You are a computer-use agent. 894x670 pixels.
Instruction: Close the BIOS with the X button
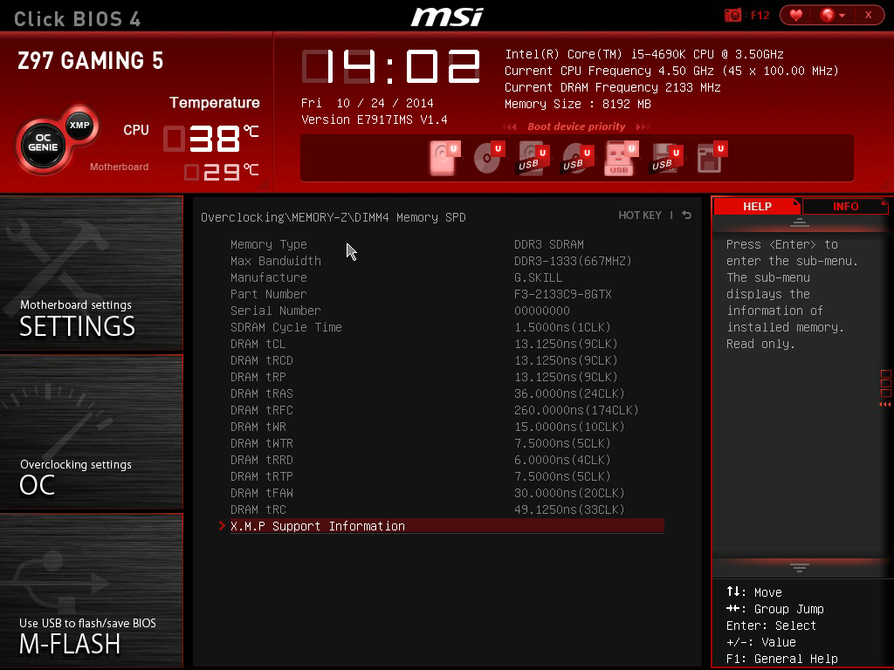coord(869,15)
